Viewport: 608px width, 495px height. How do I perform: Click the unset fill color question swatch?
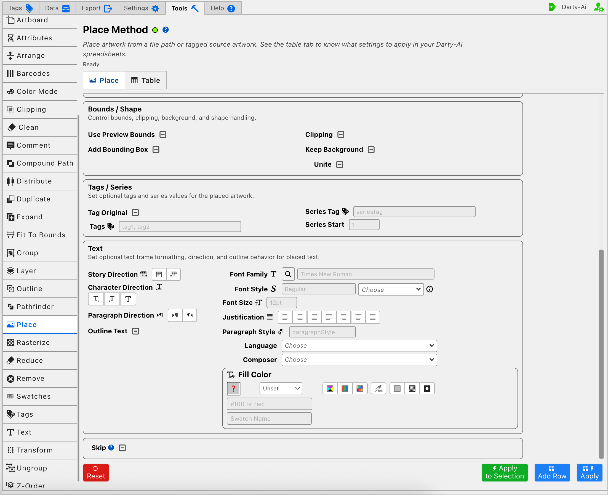point(233,388)
